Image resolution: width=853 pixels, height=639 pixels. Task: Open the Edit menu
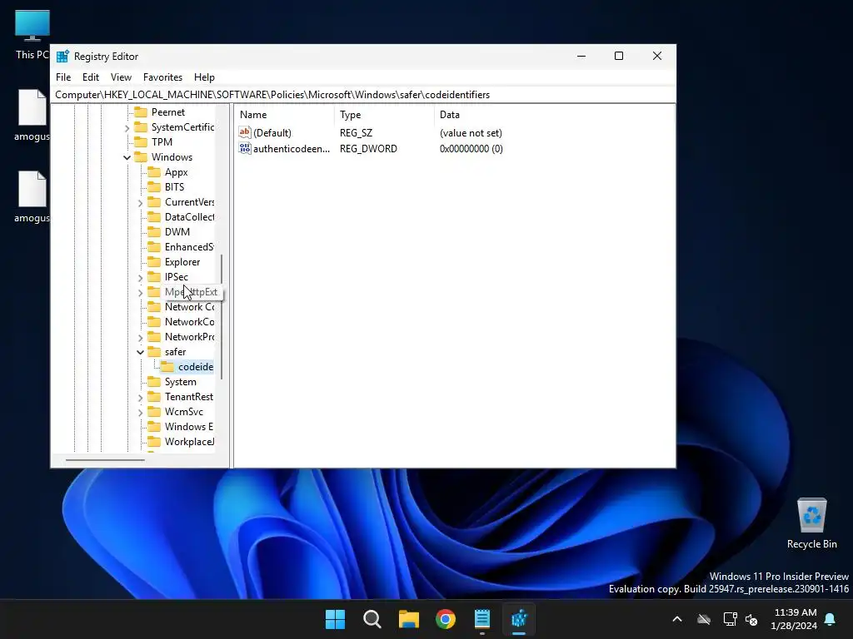(x=90, y=77)
